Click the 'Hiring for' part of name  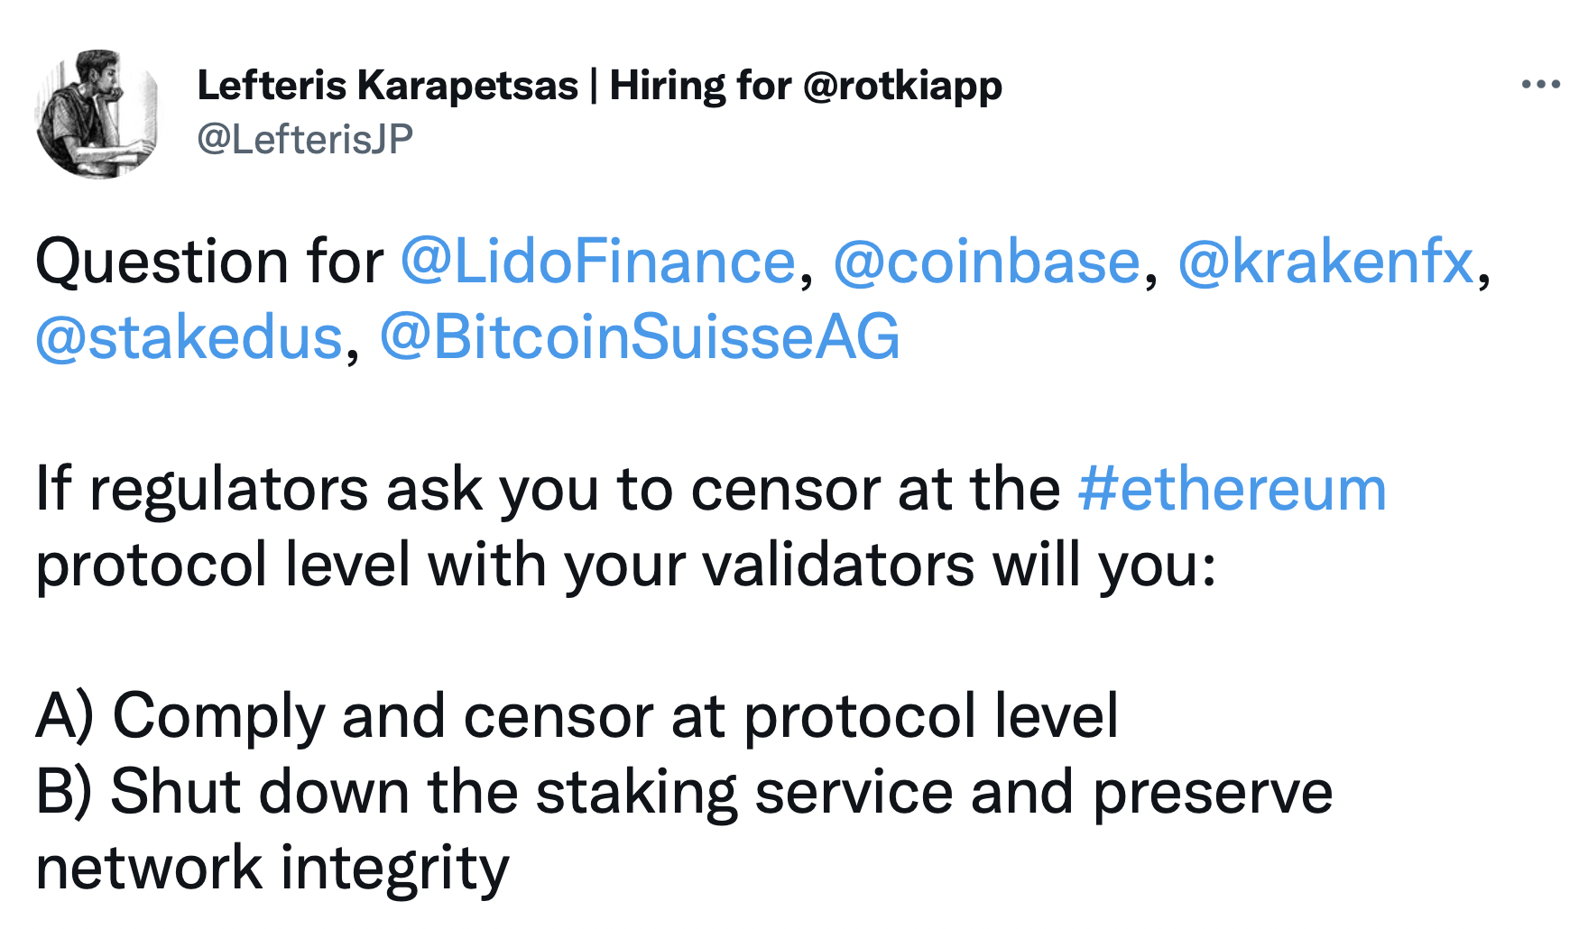[701, 86]
